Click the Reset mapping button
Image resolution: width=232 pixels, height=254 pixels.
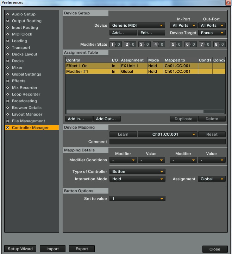point(212,134)
